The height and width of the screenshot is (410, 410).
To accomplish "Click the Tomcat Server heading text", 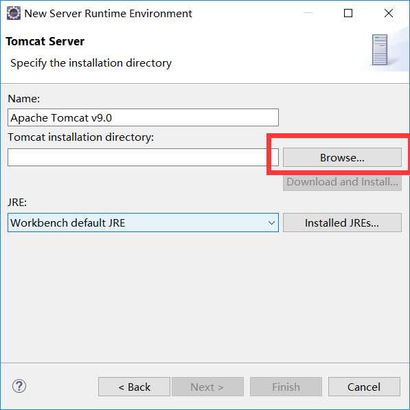I will click(45, 41).
